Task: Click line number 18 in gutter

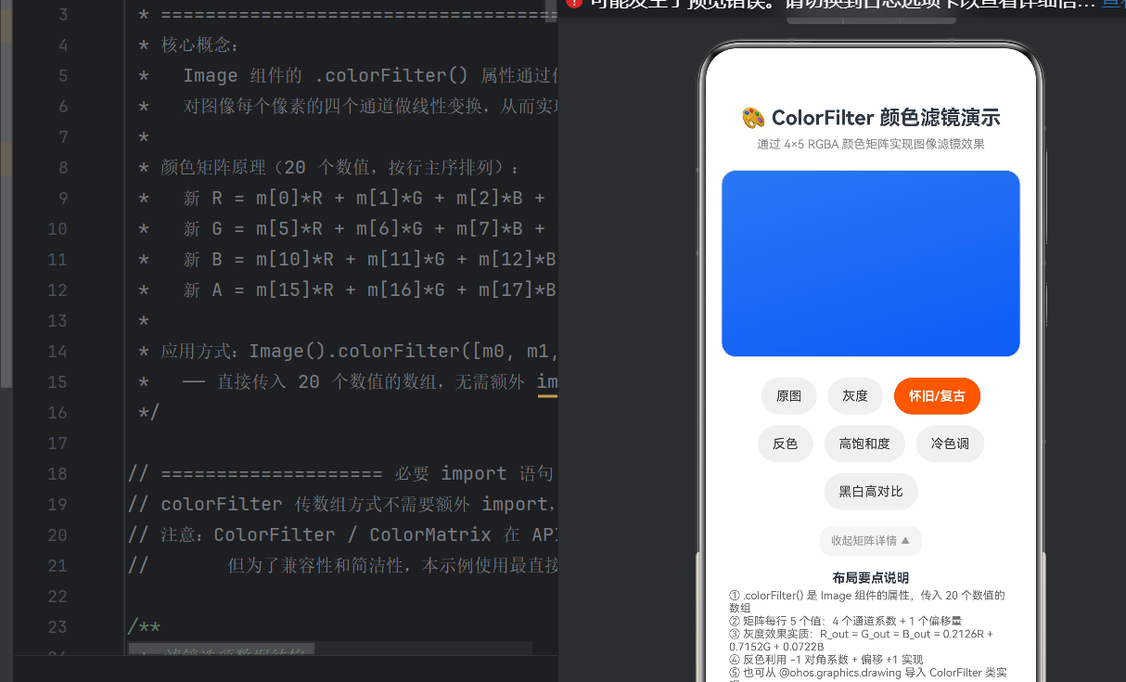Action: pos(57,474)
